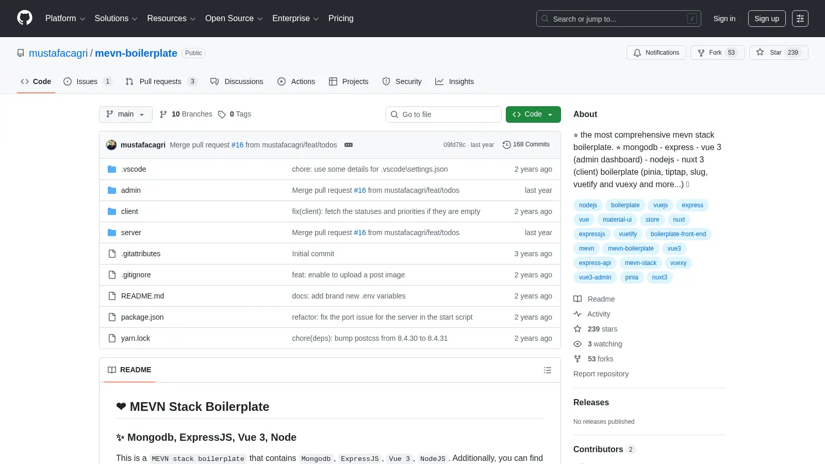Image resolution: width=825 pixels, height=464 pixels.
Task: Open the Pricing page
Action: [341, 19]
